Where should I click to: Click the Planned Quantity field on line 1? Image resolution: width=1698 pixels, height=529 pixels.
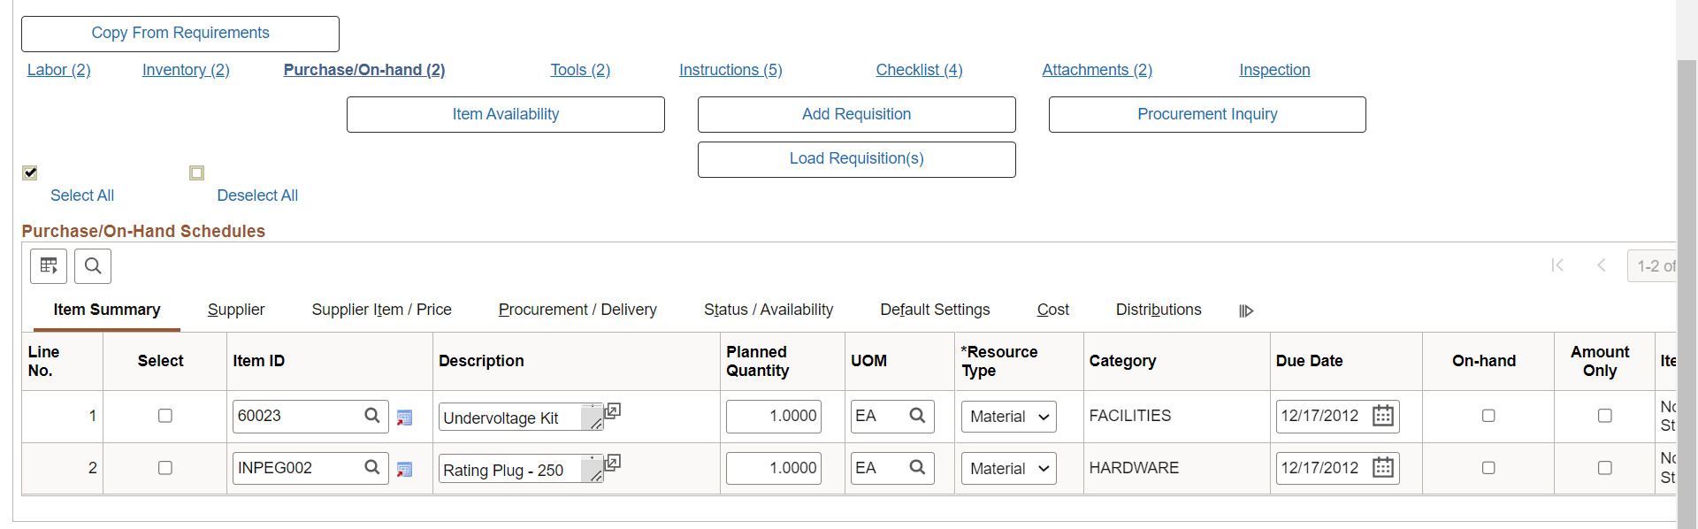(774, 417)
